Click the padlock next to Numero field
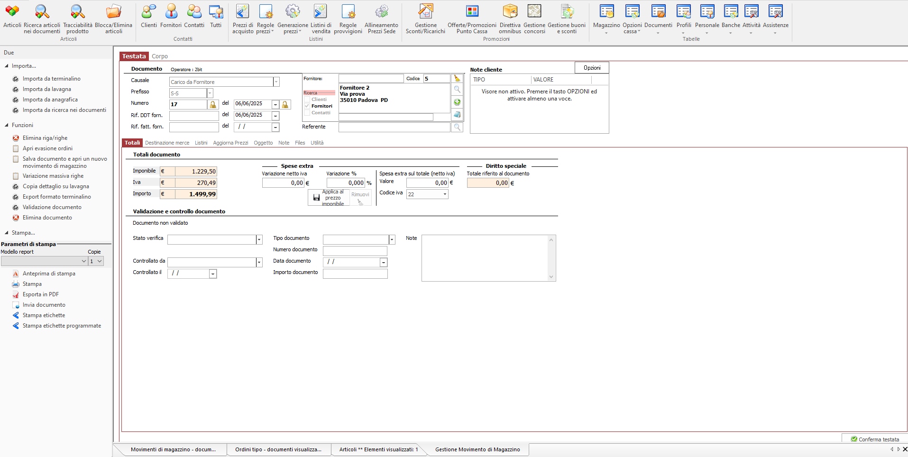This screenshot has height=457, width=908. point(213,104)
